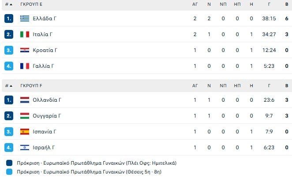292x177 pixels.
Task: Select rank badge 1 for Ελλάδα Γ
Action: click(9, 18)
